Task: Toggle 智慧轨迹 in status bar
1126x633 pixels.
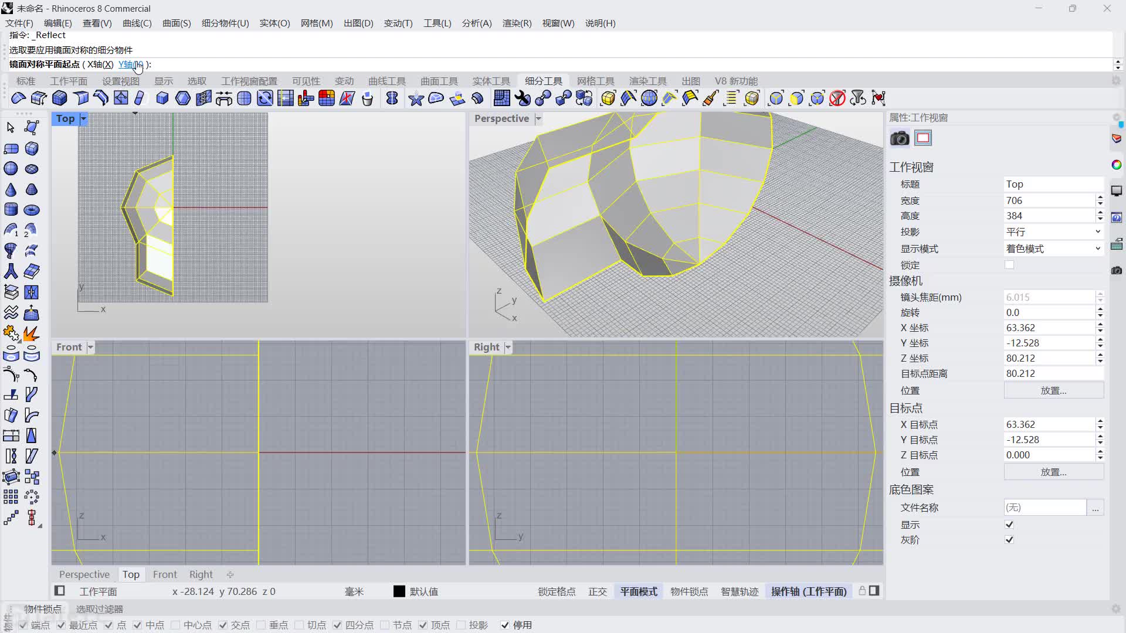Action: coord(740,591)
